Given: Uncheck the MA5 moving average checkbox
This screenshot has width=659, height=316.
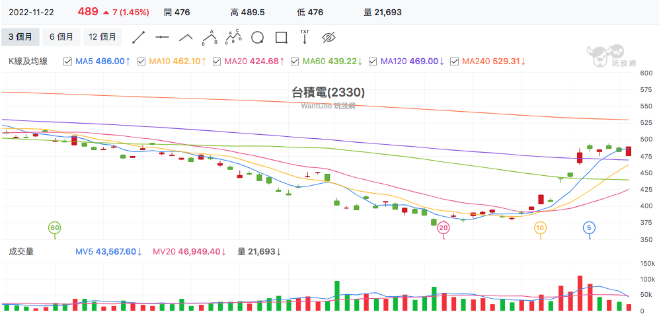Looking at the screenshot, I should pos(67,61).
